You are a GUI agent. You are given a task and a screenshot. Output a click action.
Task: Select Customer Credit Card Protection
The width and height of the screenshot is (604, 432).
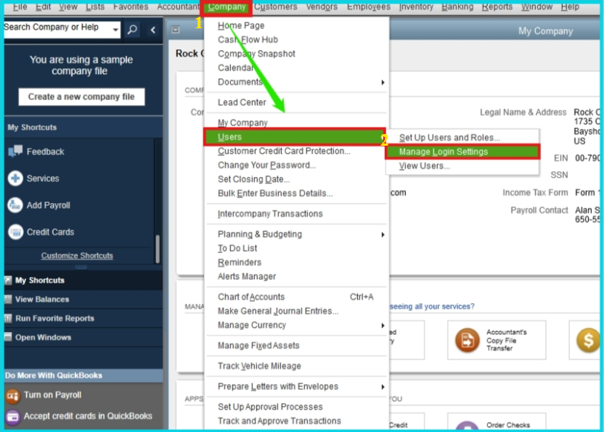click(284, 151)
